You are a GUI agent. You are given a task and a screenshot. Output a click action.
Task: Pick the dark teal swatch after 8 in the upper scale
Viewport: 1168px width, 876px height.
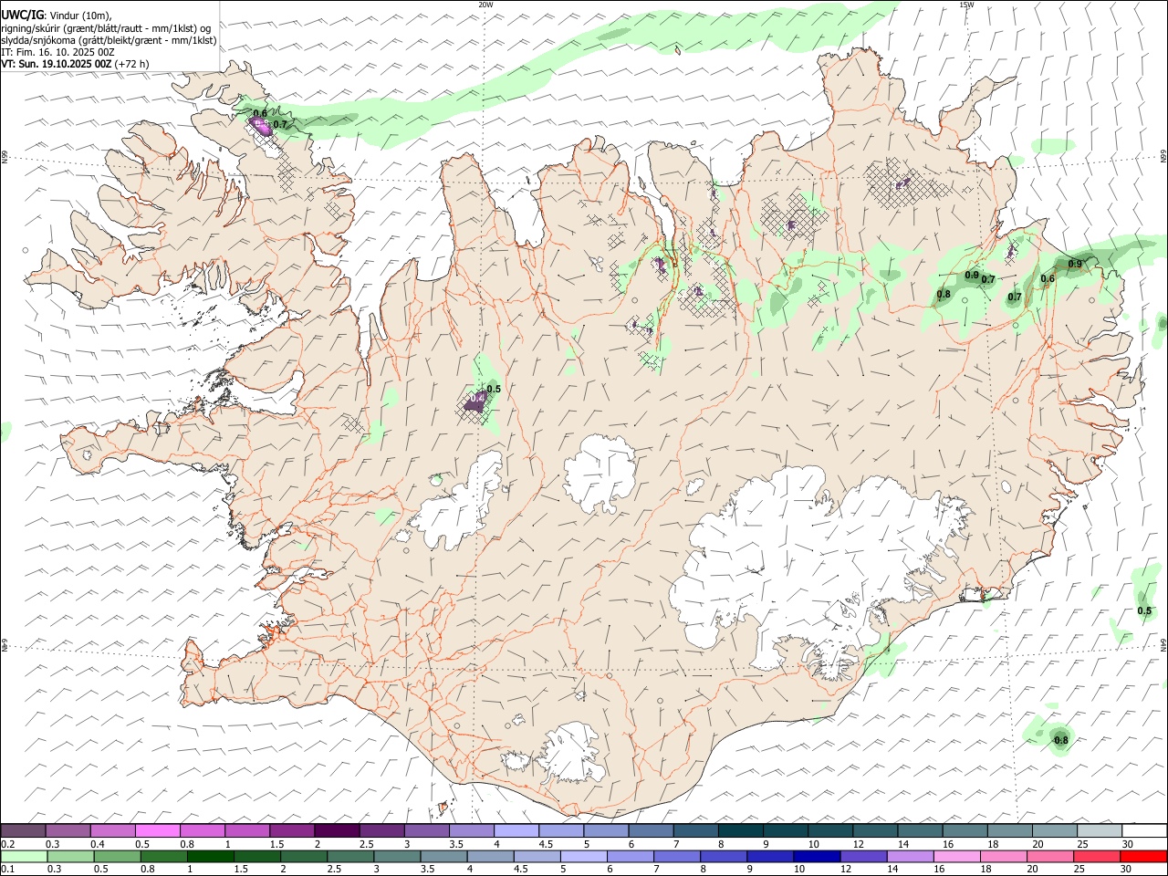coord(740,831)
